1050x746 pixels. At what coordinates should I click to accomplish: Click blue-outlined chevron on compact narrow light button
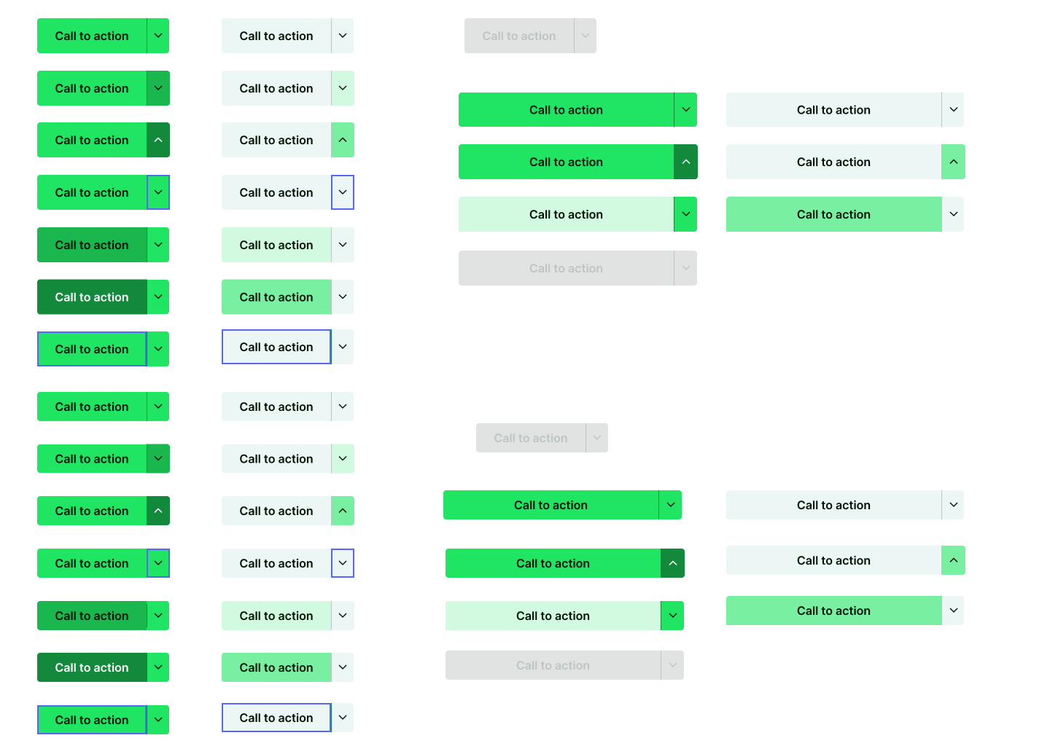coord(343,563)
